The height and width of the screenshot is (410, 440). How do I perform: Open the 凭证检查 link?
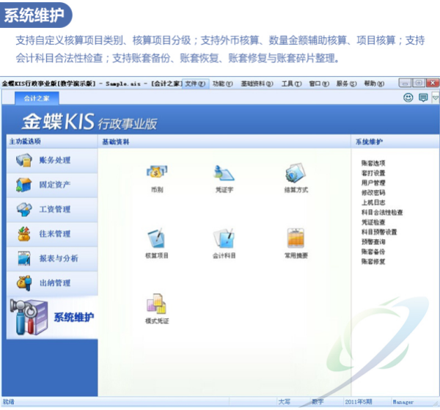pos(373,222)
